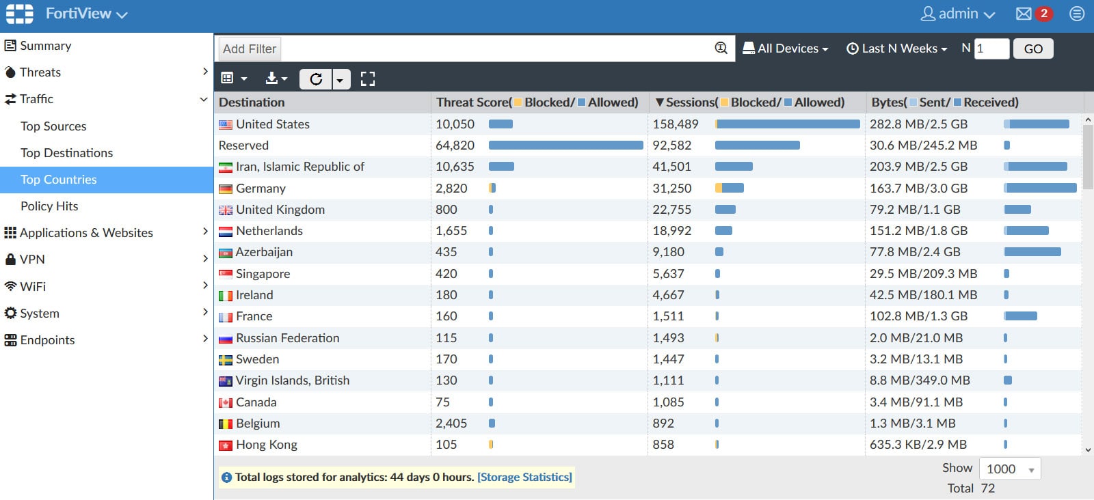Click the Fortinet logo icon
This screenshot has width=1094, height=500.
coord(20,14)
